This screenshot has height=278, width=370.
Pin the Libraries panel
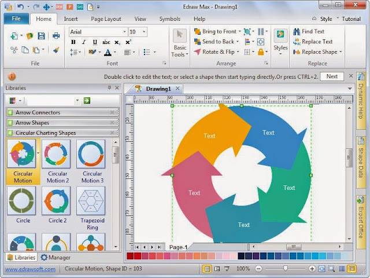tap(109, 87)
